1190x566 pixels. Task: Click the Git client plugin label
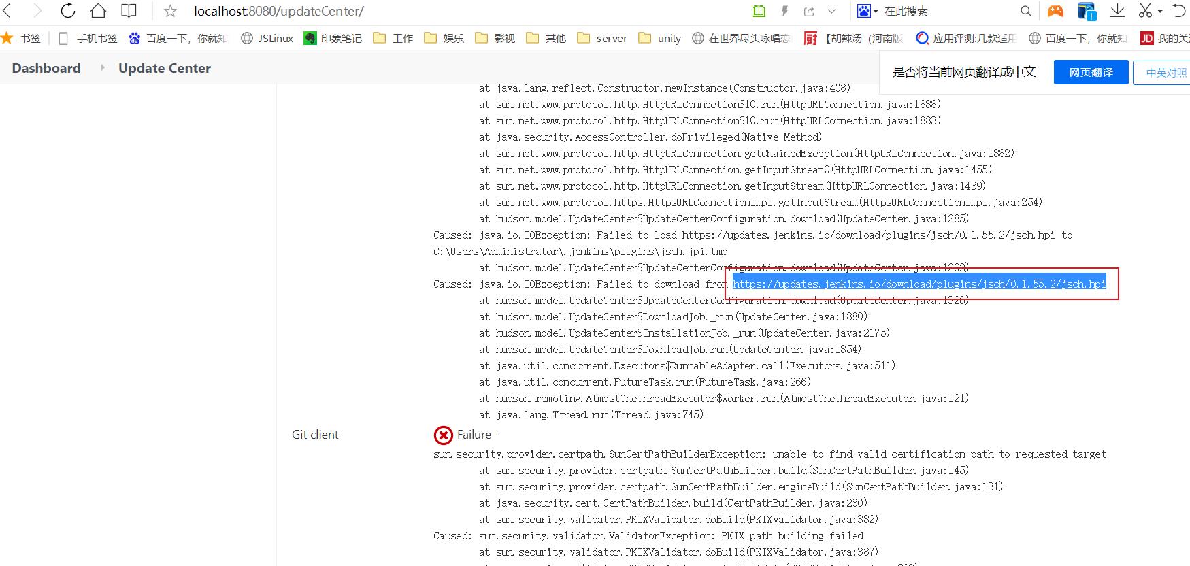tap(315, 435)
